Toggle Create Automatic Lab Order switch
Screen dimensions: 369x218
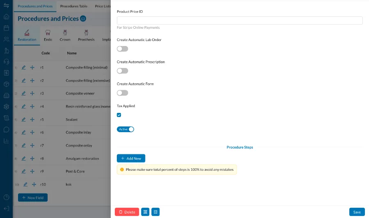click(122, 49)
